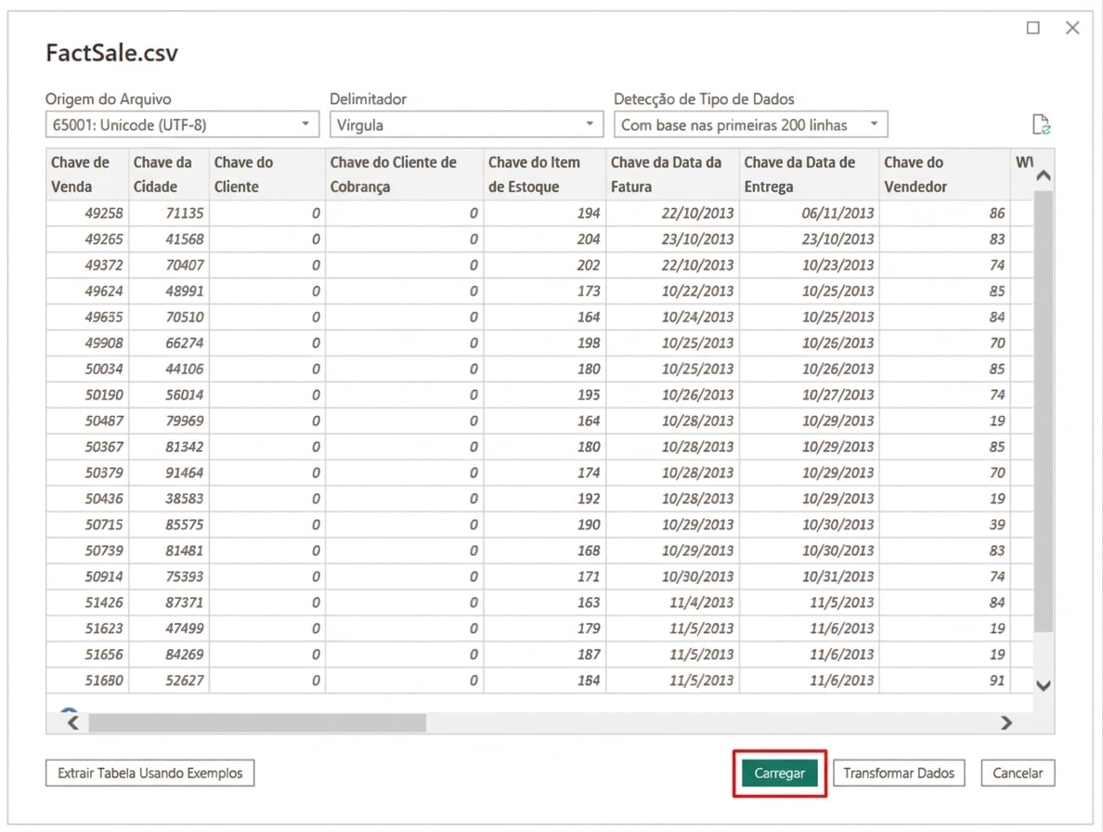Select the Chave da Cidade column header
The image size is (1103, 832).
coord(169,175)
